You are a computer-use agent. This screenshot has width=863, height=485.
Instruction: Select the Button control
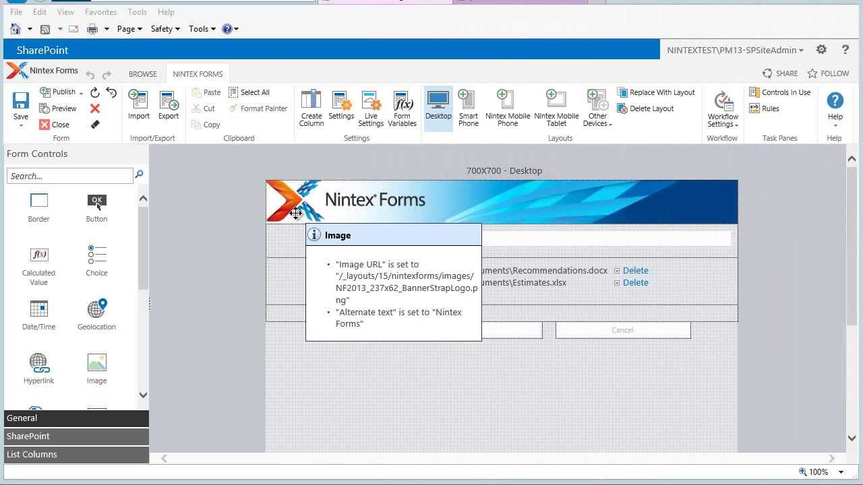[x=96, y=207]
